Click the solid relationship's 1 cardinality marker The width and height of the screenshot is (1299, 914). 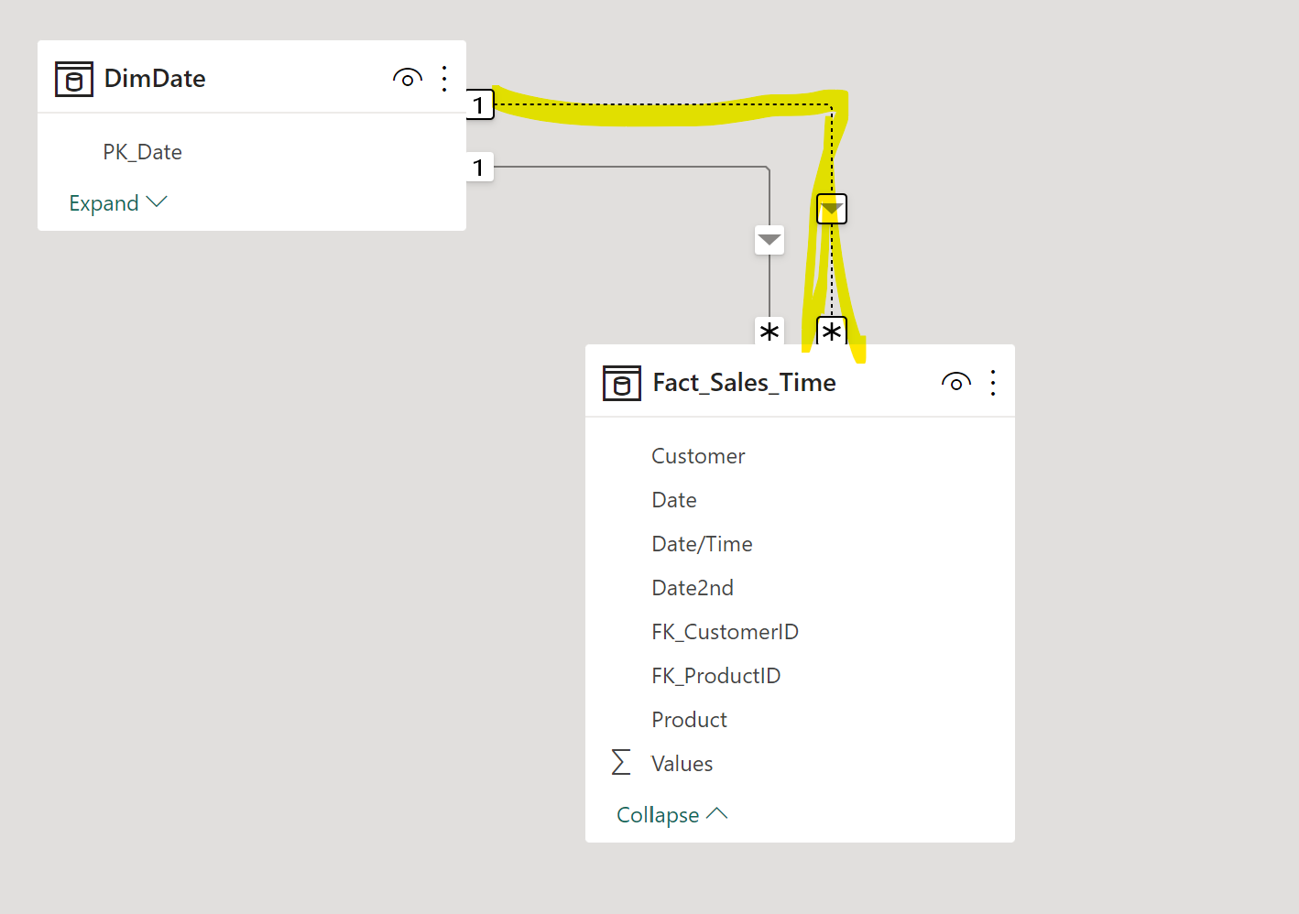tap(479, 167)
